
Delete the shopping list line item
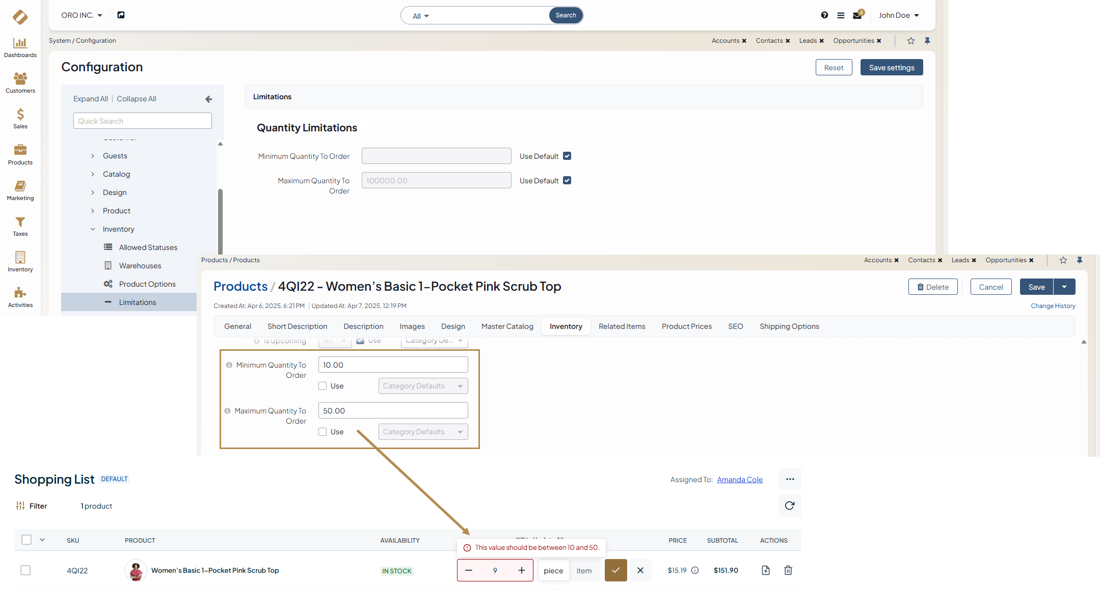click(788, 570)
